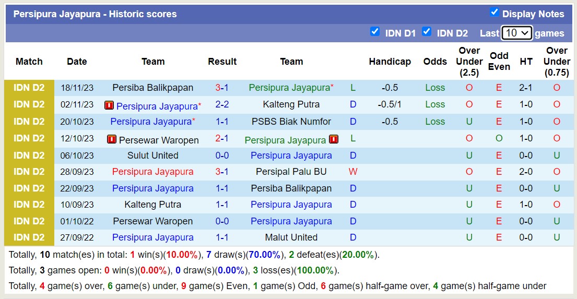
Task: Select the IDN D2 cell for 18/11/23 match
Action: tap(29, 88)
